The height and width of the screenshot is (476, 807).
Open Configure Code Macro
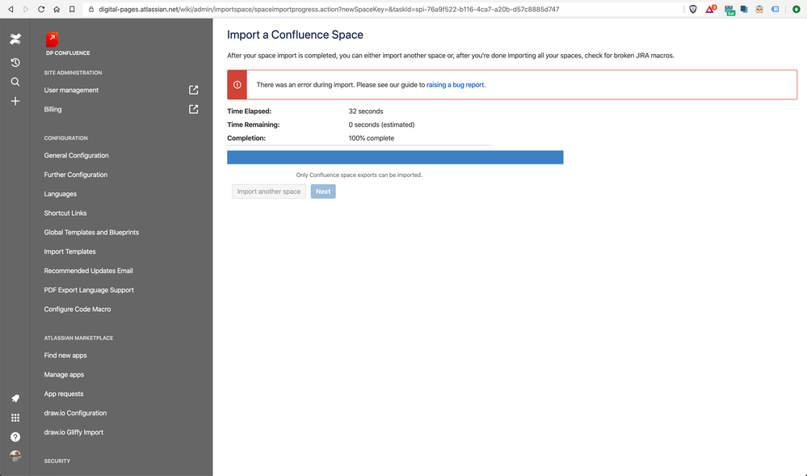pos(78,309)
